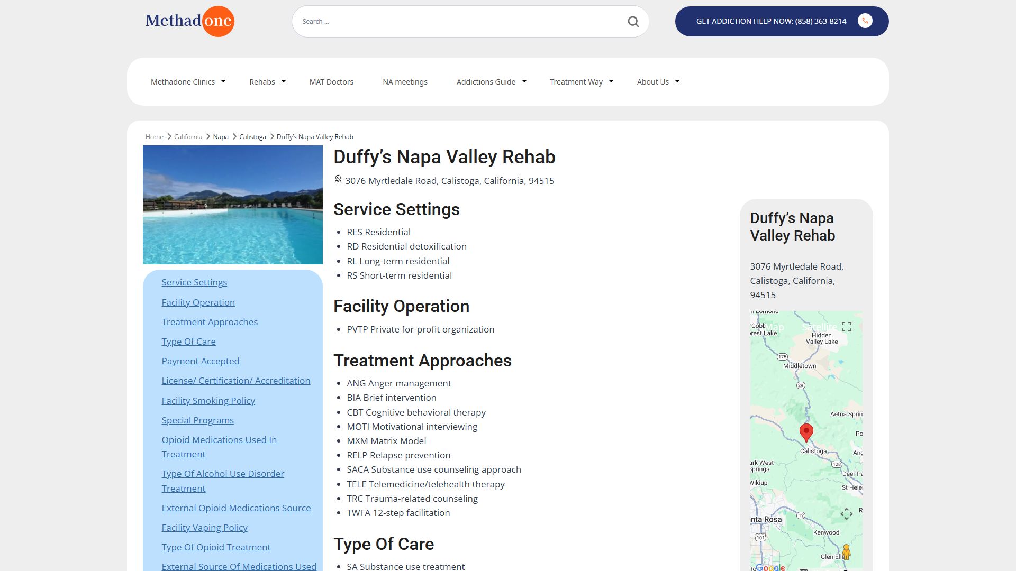The image size is (1016, 571).
Task: Expand the Methadone Clinics dropdown arrow
Action: pyautogui.click(x=223, y=81)
